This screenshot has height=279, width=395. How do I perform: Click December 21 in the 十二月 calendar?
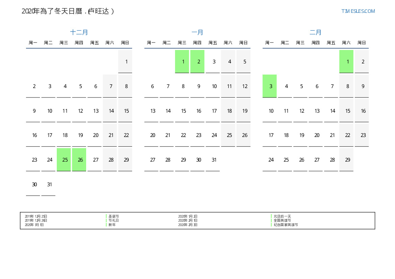pyautogui.click(x=110, y=135)
